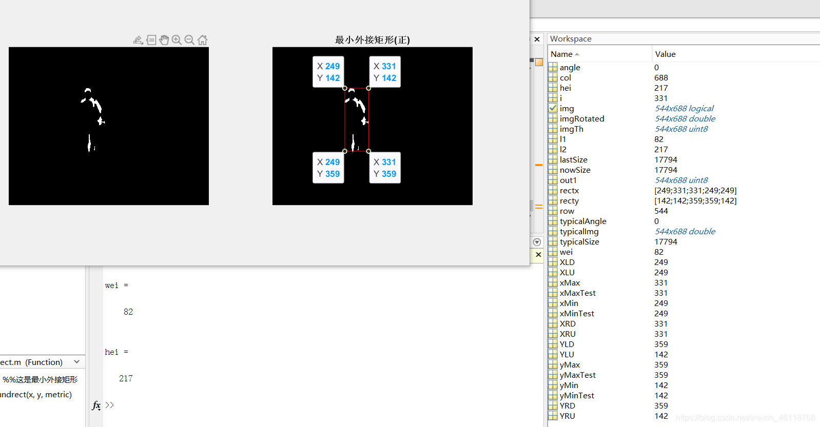The height and width of the screenshot is (427, 820).
Task: Click the 544x688 double value of typicalImg
Action: (685, 231)
